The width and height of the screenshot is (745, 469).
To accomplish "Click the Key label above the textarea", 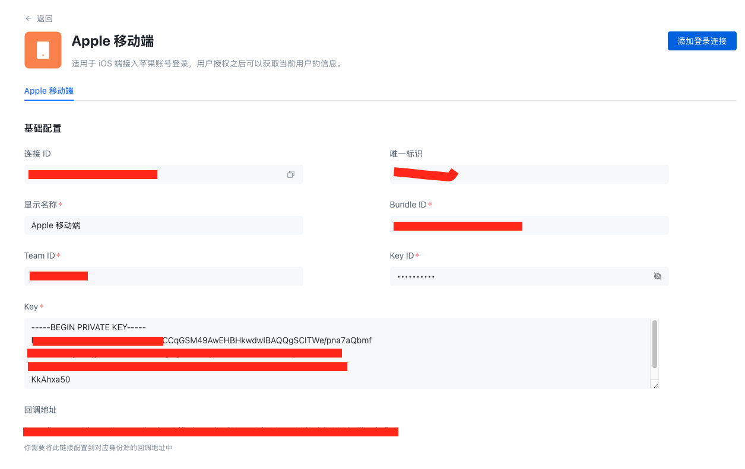I will (31, 307).
